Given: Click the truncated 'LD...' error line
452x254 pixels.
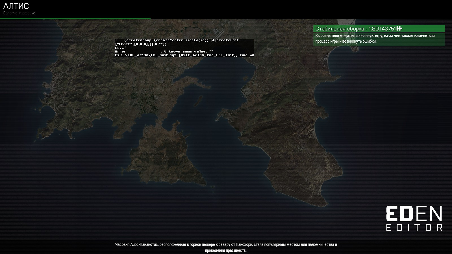Looking at the screenshot, I should click(x=121, y=48).
